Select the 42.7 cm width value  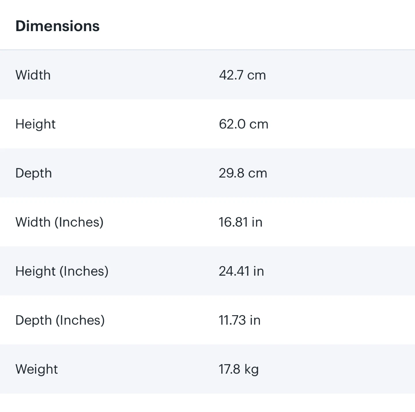(x=242, y=75)
